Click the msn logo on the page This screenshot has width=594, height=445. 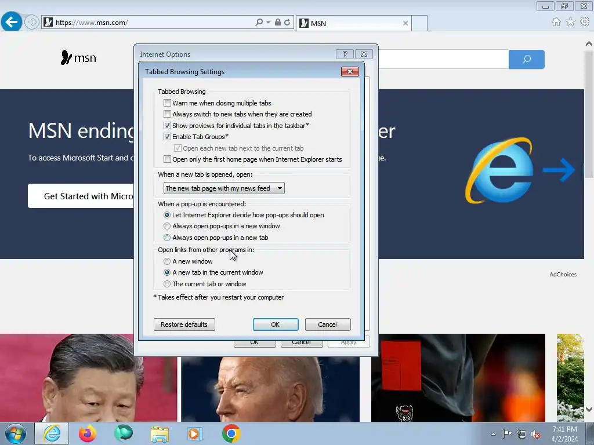78,57
